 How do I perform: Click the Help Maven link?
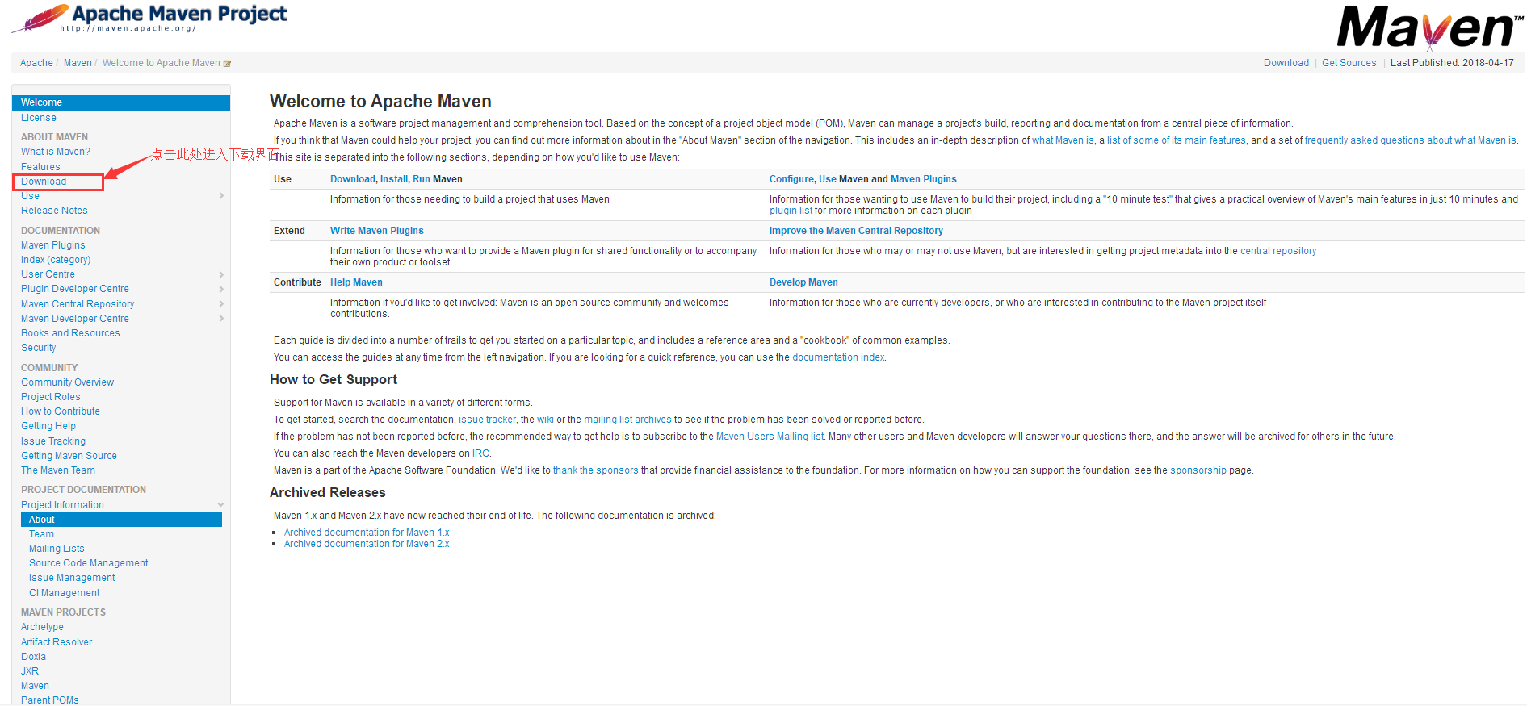[x=356, y=282]
